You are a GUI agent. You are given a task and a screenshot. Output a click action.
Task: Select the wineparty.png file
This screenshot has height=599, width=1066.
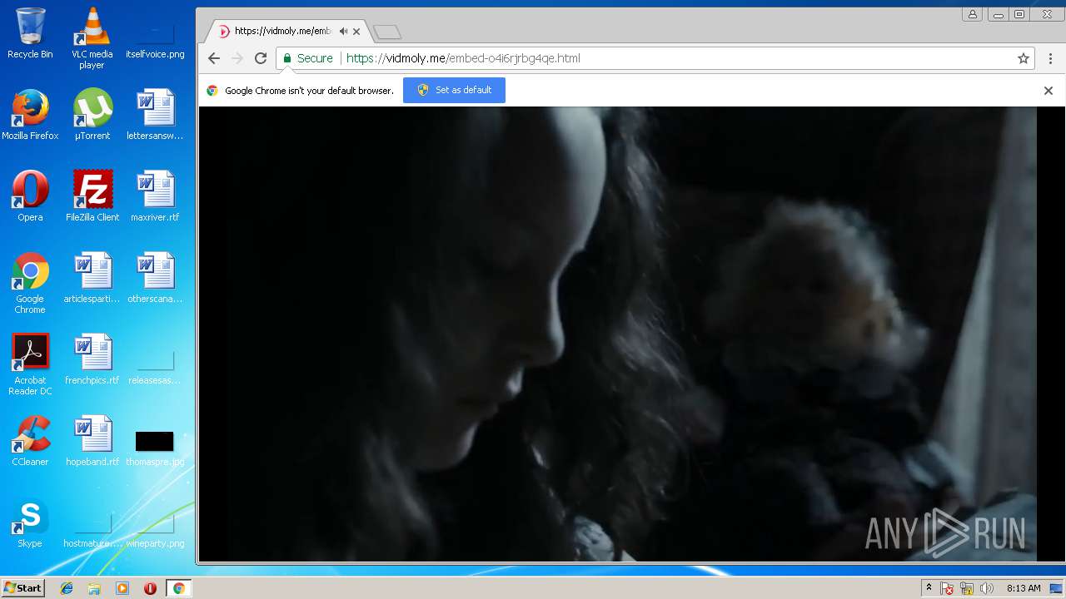(155, 529)
